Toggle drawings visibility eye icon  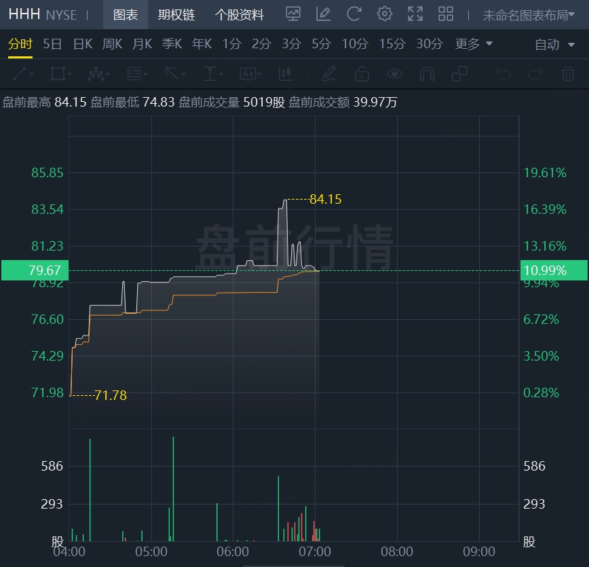coord(394,74)
